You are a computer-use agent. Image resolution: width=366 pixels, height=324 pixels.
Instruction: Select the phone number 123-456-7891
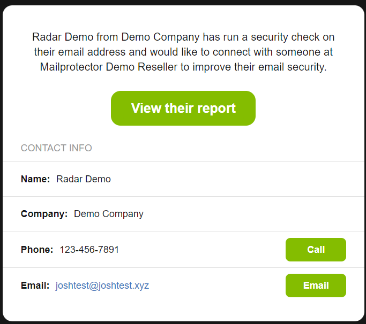[89, 250]
